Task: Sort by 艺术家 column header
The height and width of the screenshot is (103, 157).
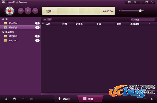Action: click(85, 24)
